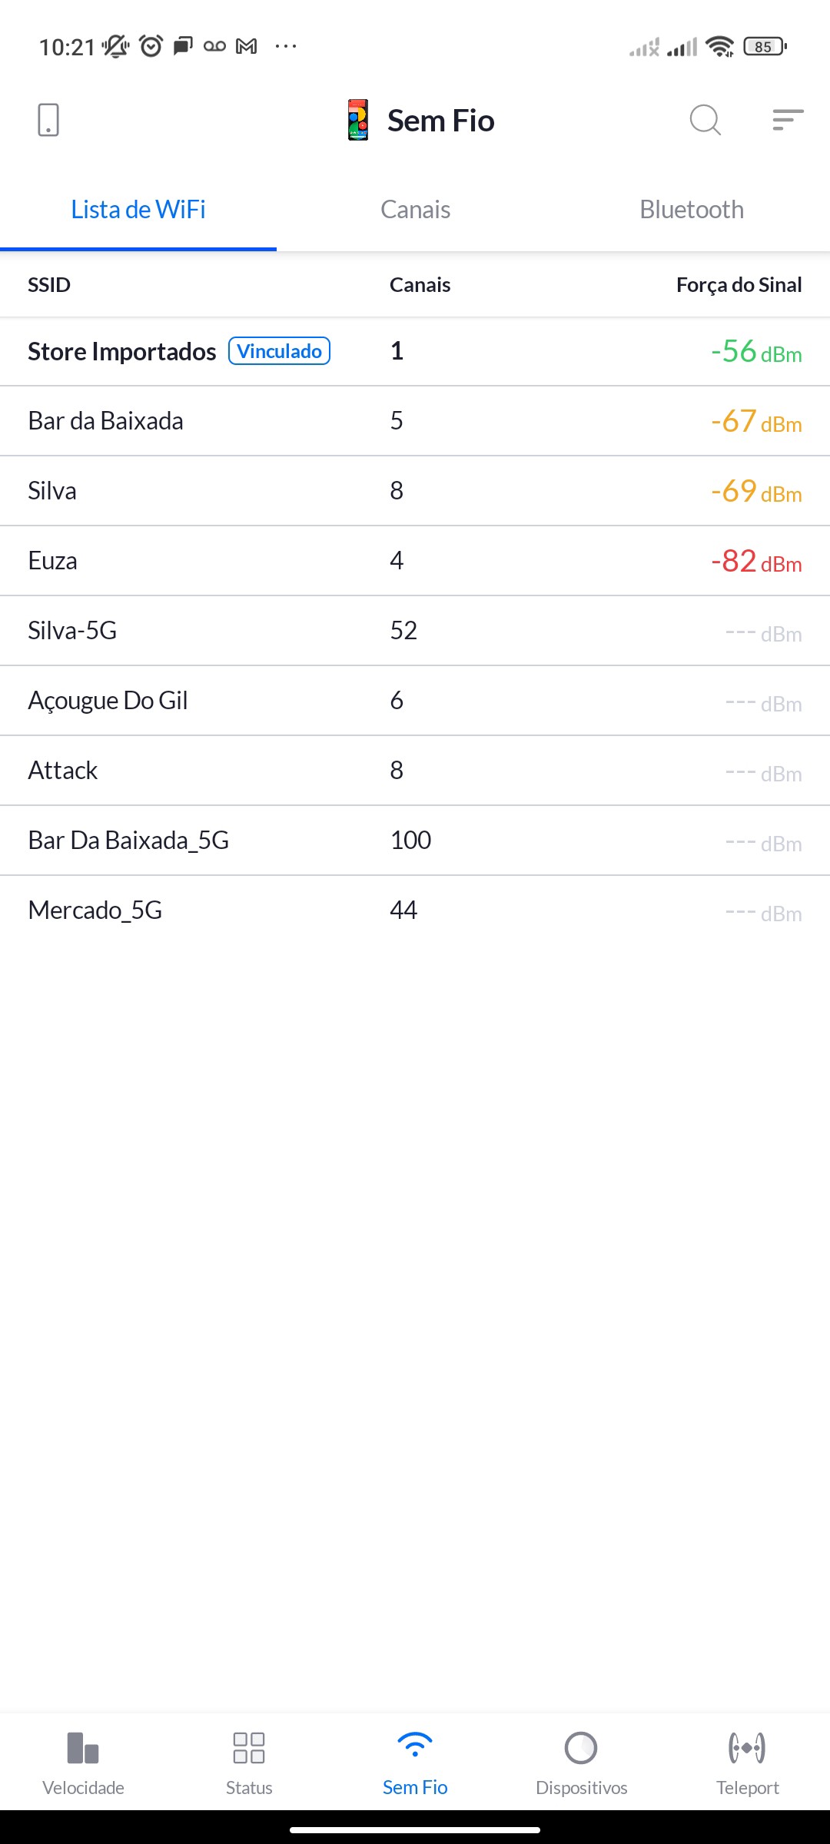
Task: Open the Store Importados network entry
Action: [x=122, y=352]
